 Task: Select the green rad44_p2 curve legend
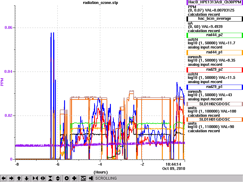215,35
